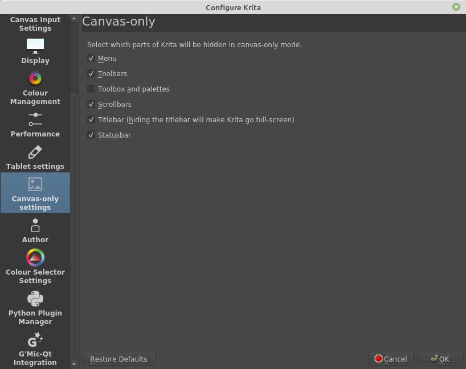The width and height of the screenshot is (466, 369).
Task: Click the 'Configure Krita' window title
Action: point(234,7)
